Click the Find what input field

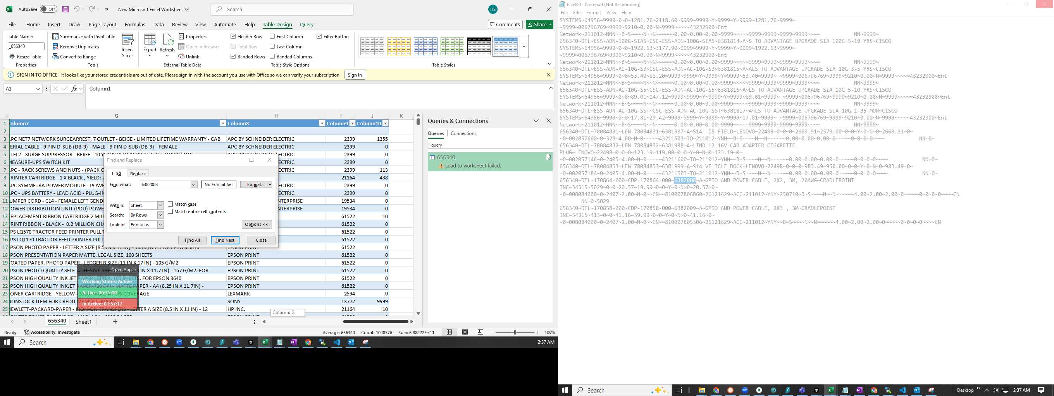click(165, 184)
